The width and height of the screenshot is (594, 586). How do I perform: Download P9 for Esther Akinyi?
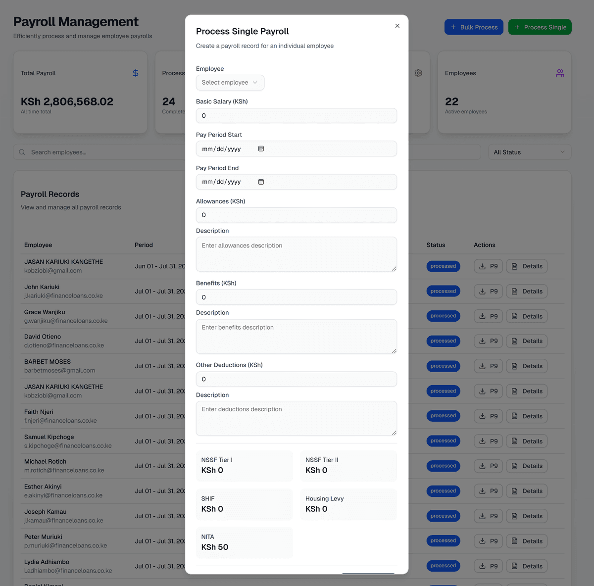[488, 491]
